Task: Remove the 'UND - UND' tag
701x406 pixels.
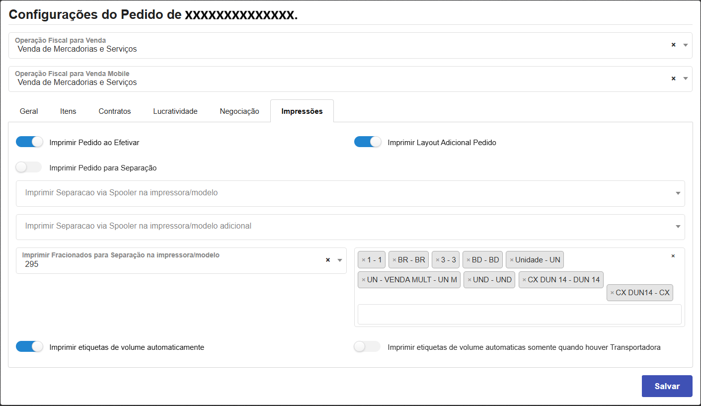Action: tap(469, 280)
